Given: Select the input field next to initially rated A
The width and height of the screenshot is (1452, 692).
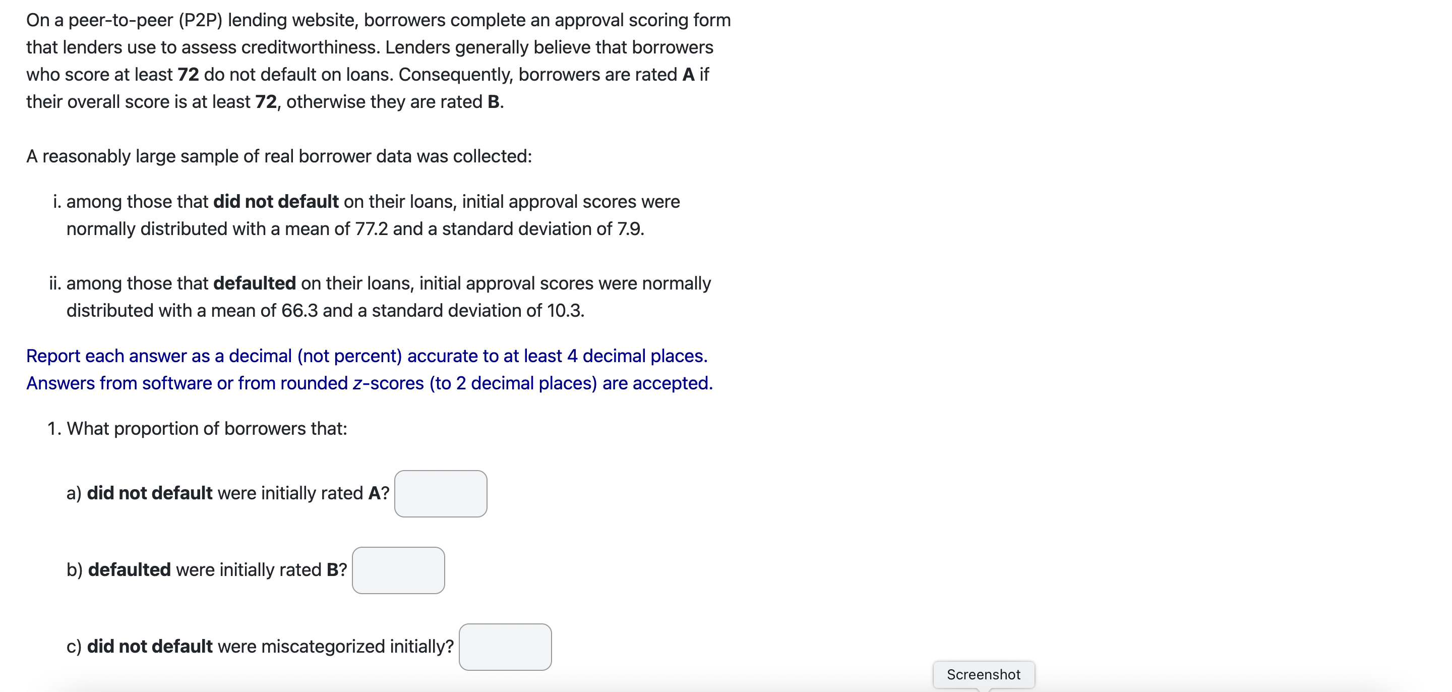Looking at the screenshot, I should pos(441,493).
